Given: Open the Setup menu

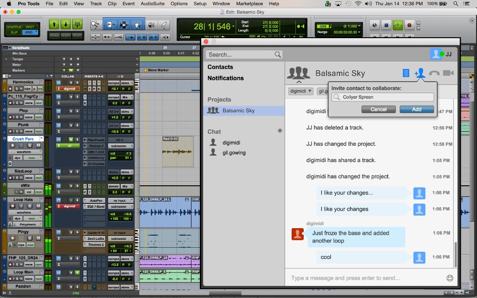Looking at the screenshot, I should click(200, 4).
